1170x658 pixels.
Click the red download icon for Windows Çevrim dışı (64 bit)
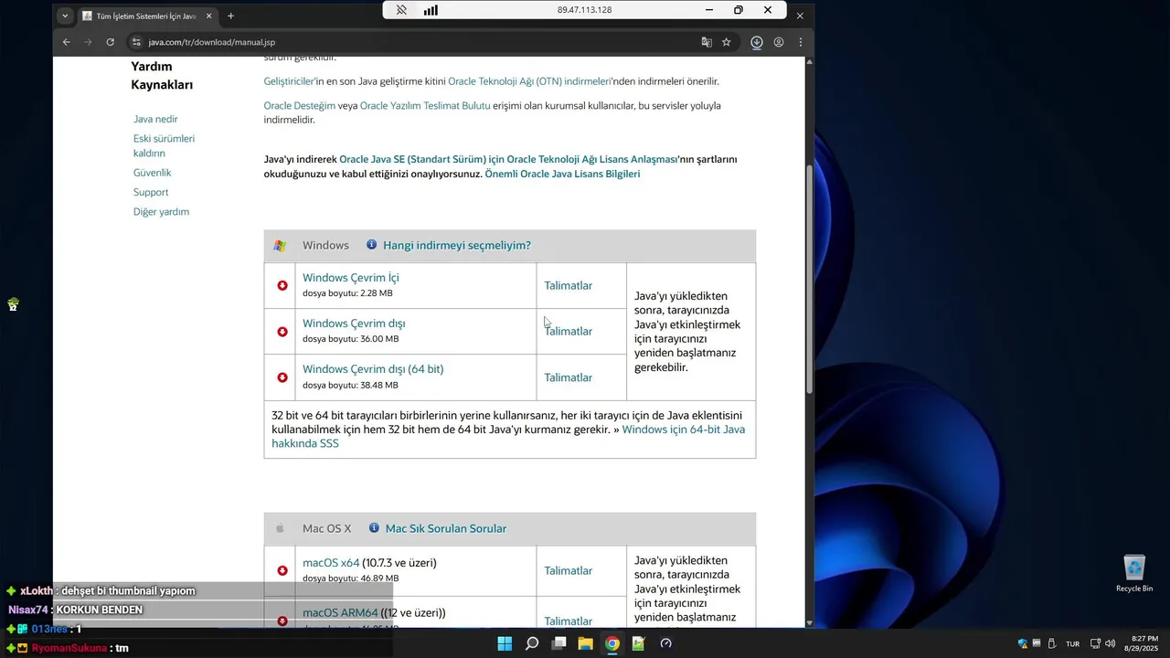pos(282,377)
